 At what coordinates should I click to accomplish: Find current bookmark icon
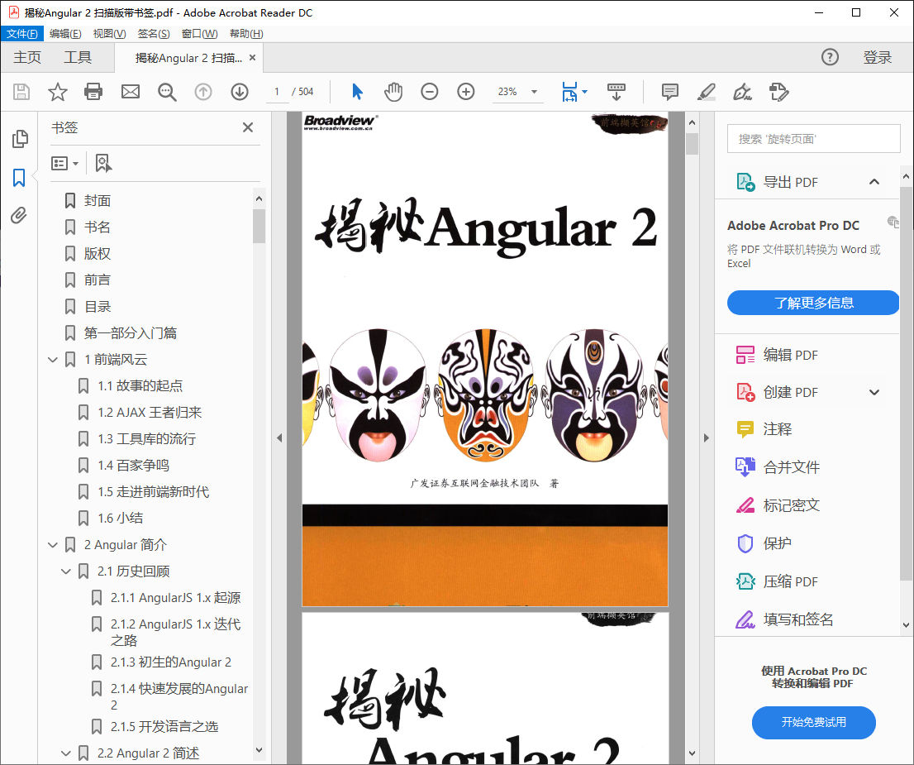[103, 164]
